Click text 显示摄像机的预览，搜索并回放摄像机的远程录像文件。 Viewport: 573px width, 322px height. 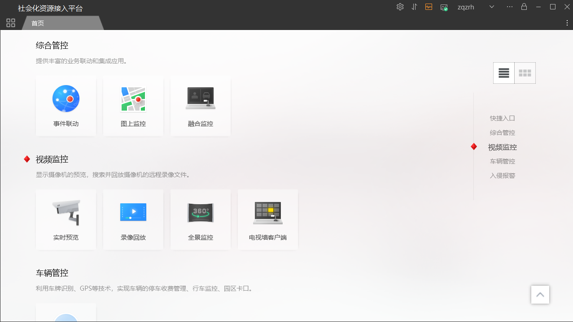point(114,175)
